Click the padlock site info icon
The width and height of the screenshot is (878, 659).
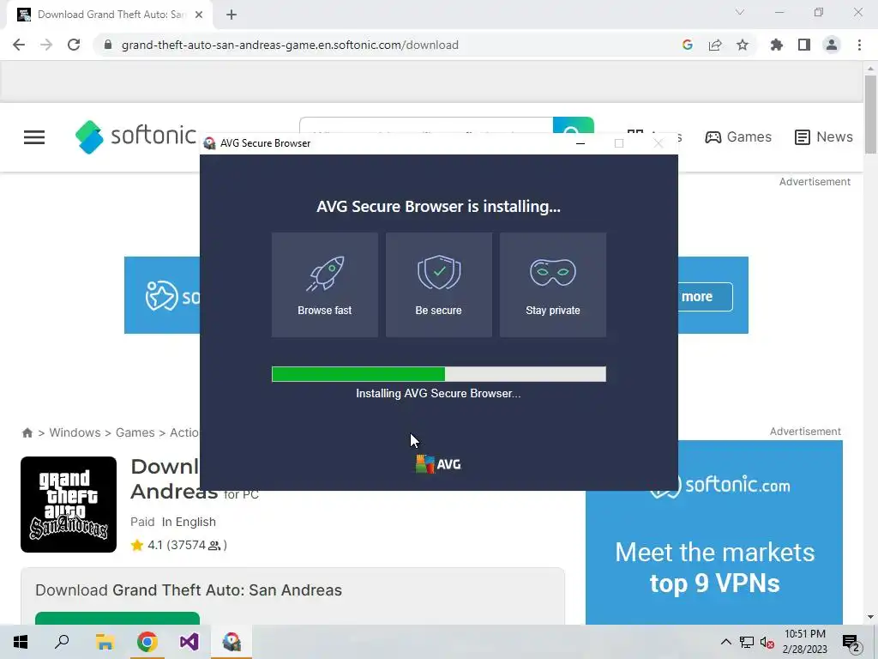(x=108, y=45)
